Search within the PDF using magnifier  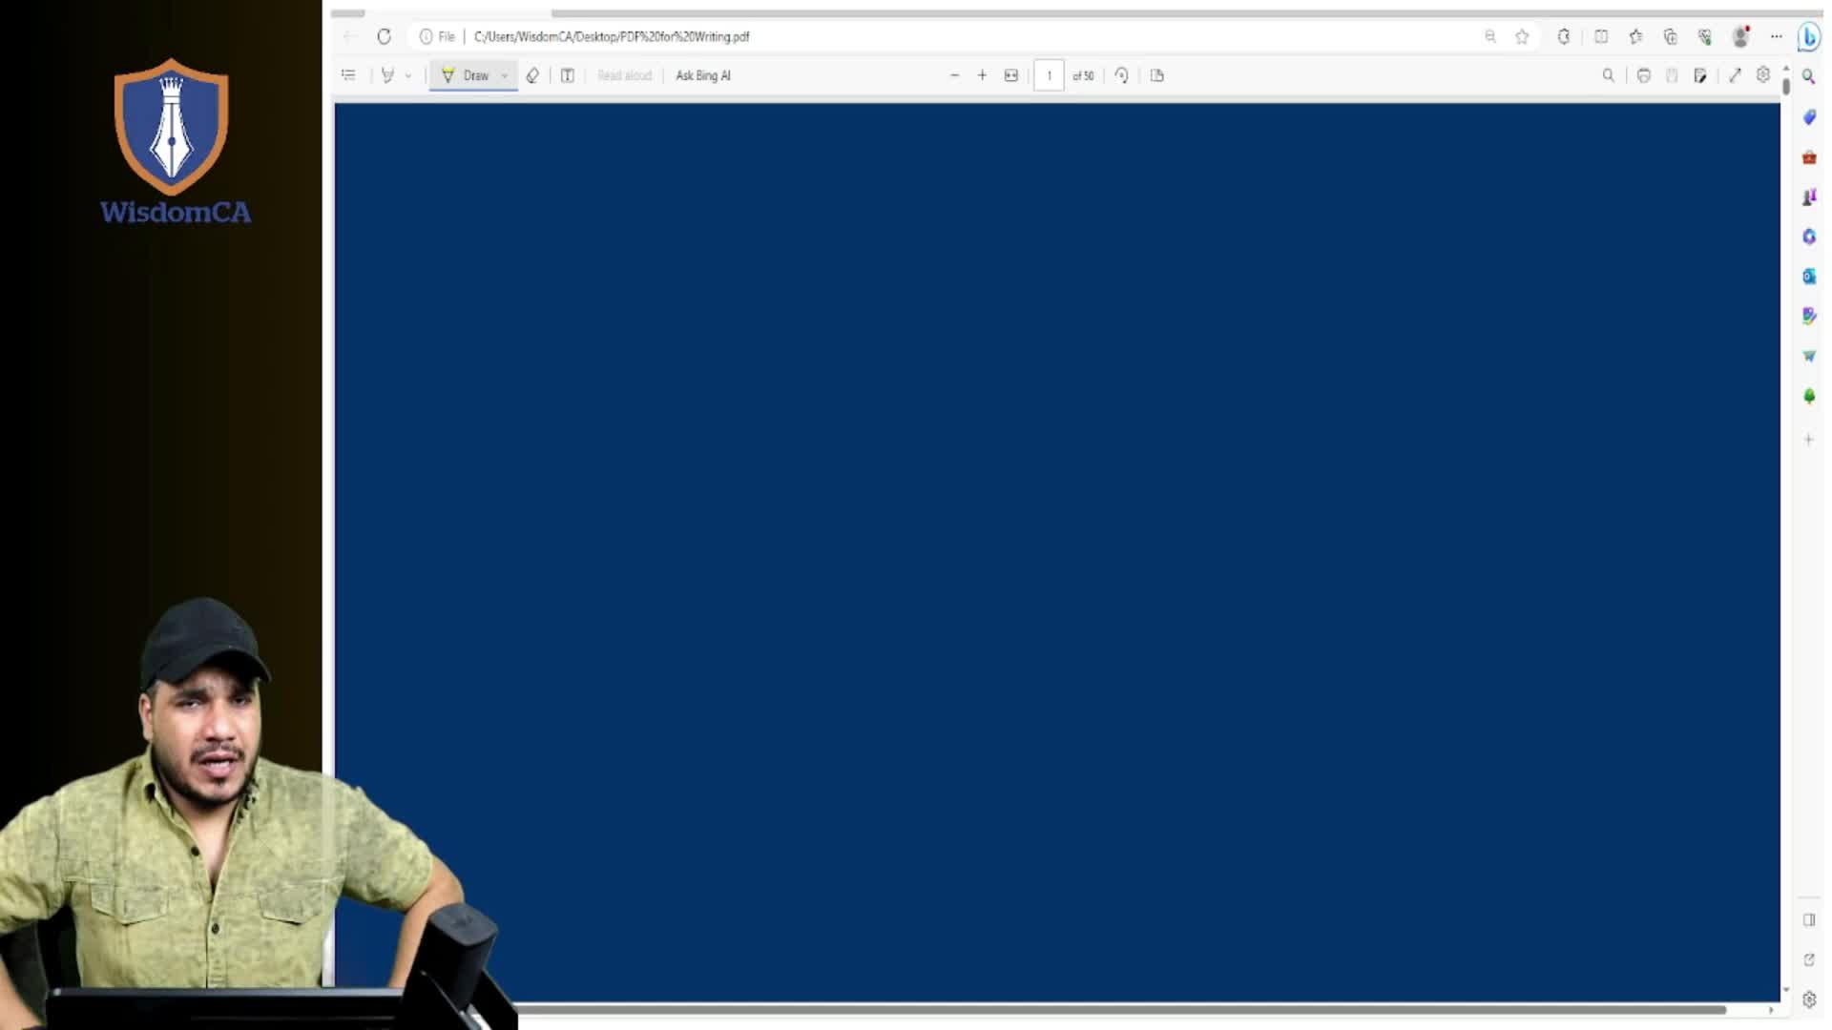point(1609,75)
